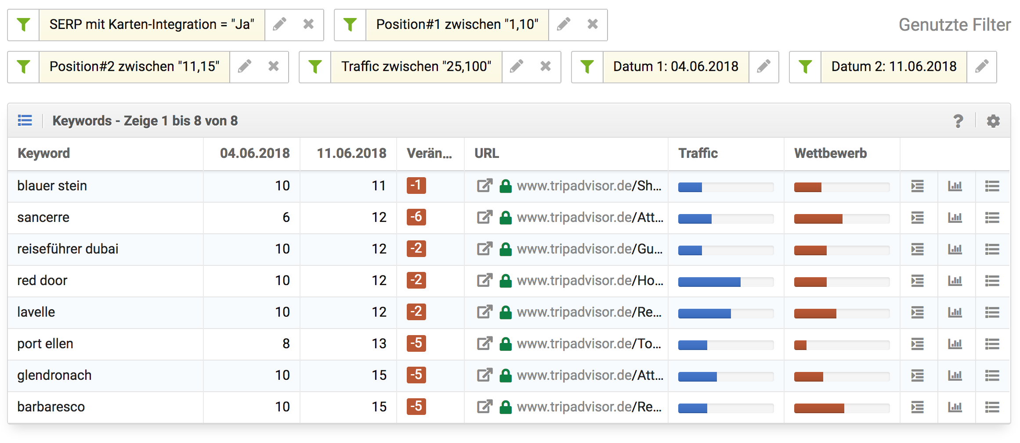
Task: Open keyword details list for barbaresco
Action: pos(992,407)
